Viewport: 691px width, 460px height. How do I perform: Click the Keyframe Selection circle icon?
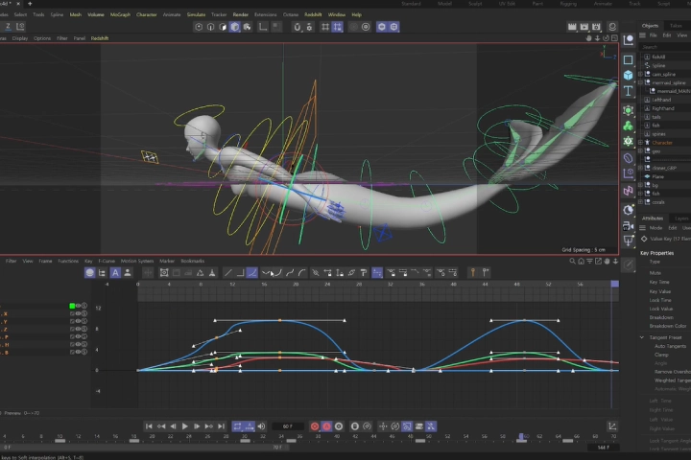339,426
